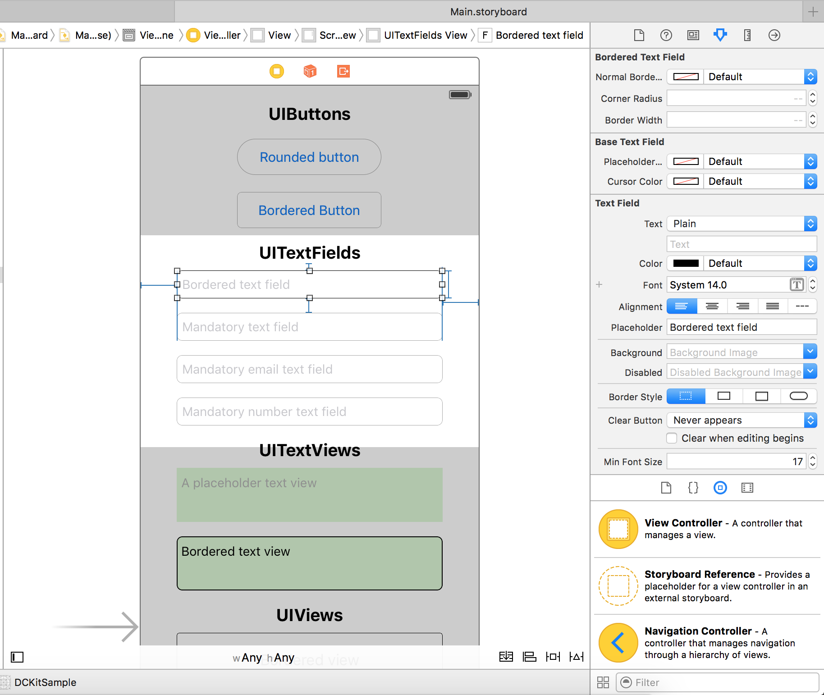Choose bezel border style
The width and height of the screenshot is (824, 695).
761,396
